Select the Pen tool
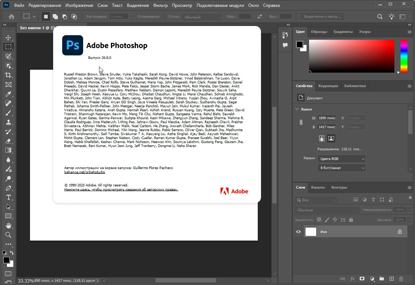 [8, 188]
